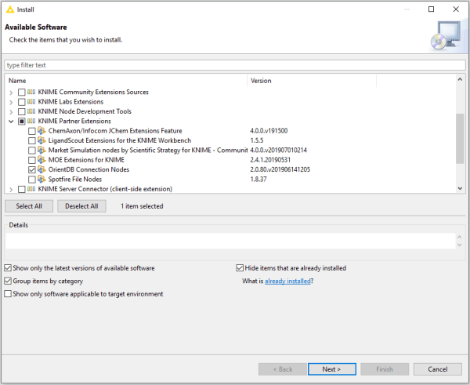
Task: Check the Market Simulation nodes checkbox
Action: [32, 151]
